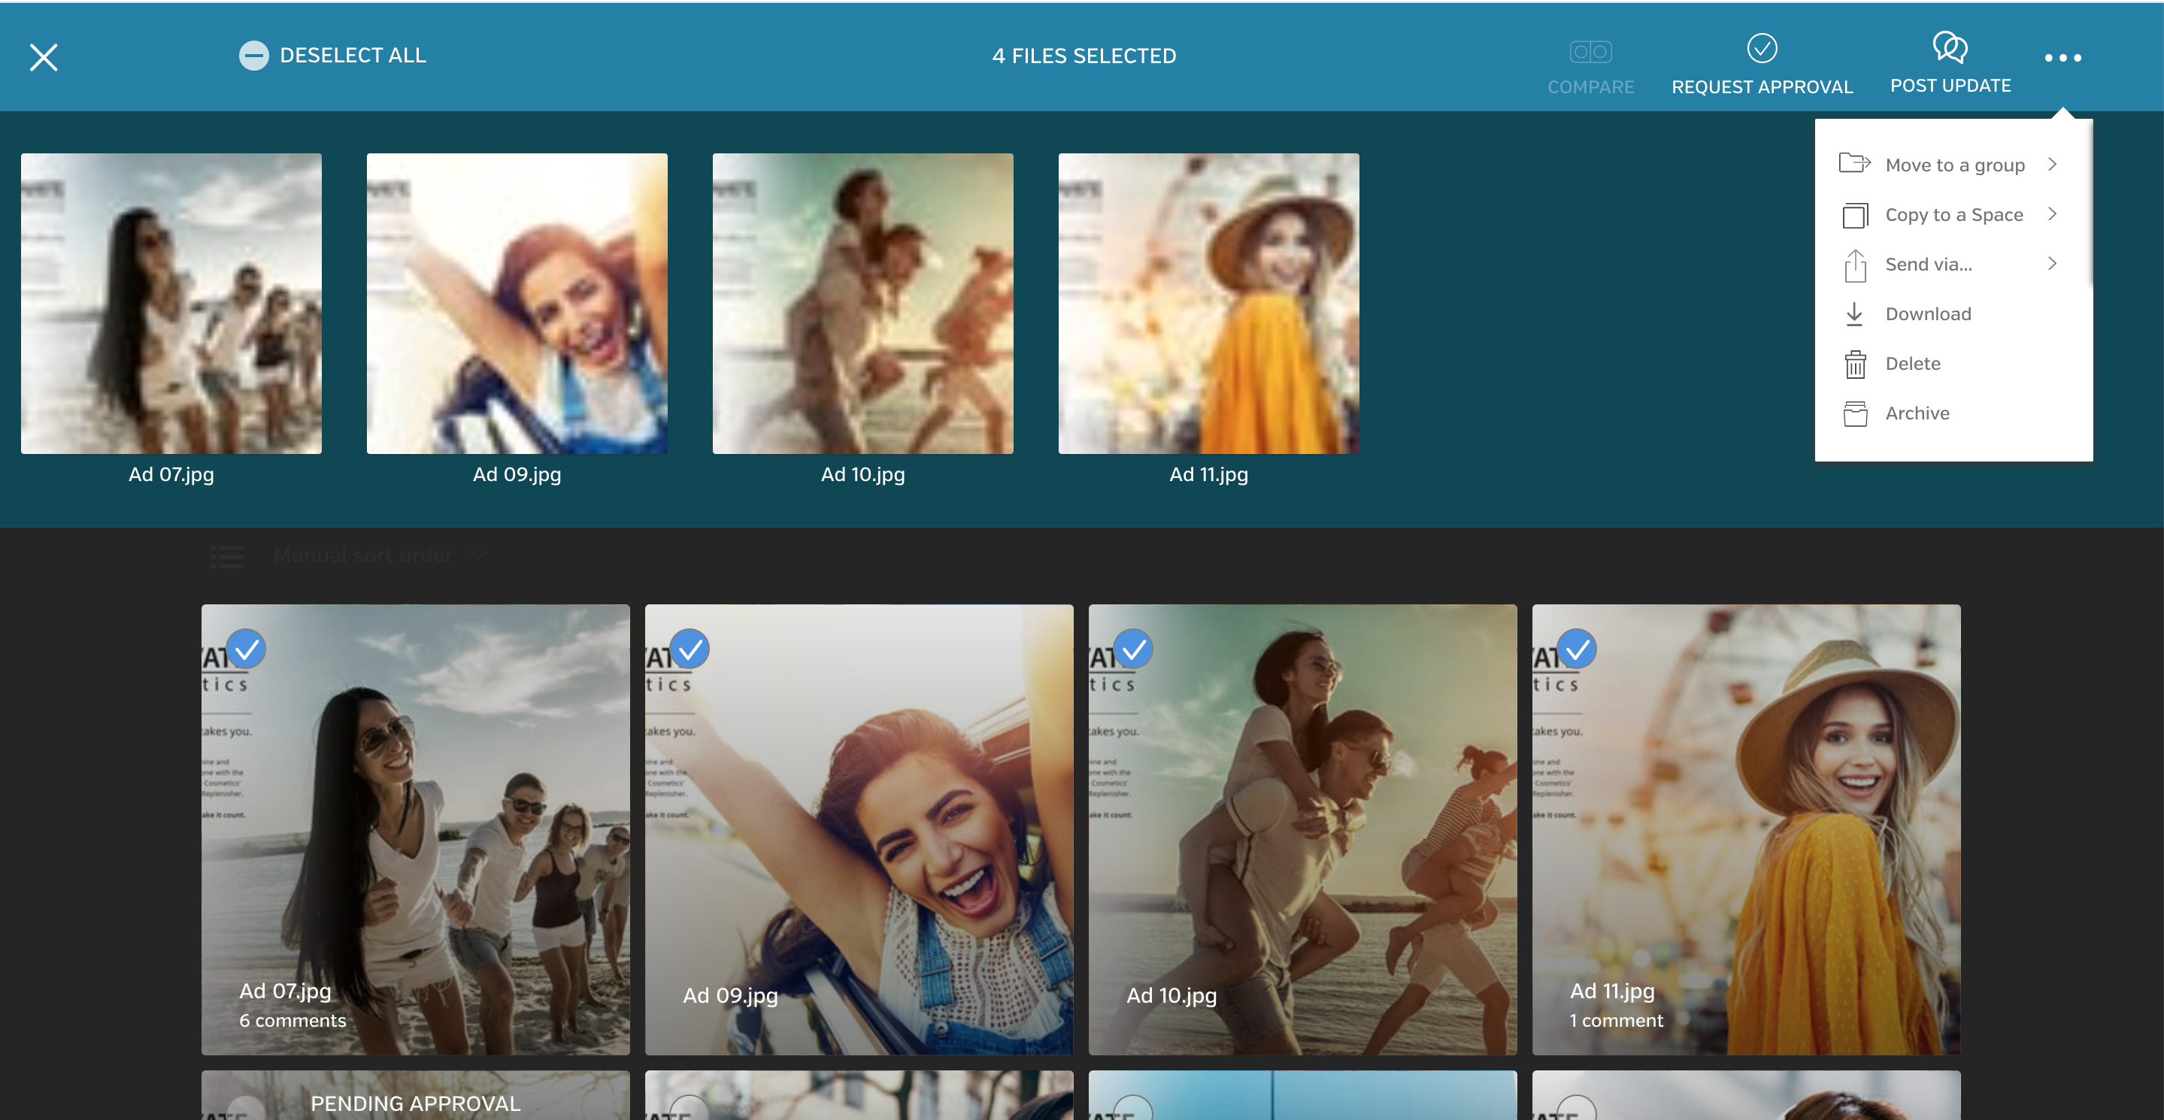Close the selection bar with X icon
Image resolution: width=2164 pixels, height=1120 pixels.
coord(44,57)
